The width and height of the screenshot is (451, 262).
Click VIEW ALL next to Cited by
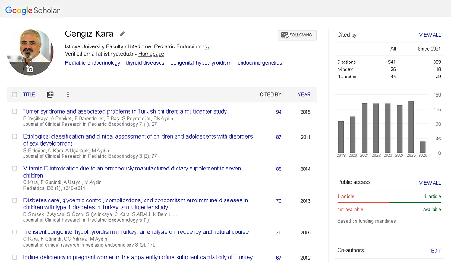[430, 35]
